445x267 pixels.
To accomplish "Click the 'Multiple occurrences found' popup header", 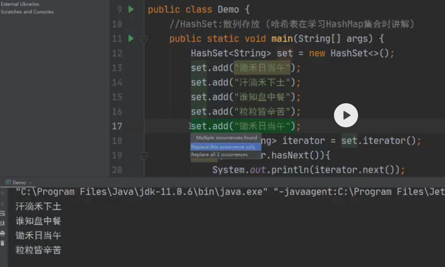I will (225, 138).
